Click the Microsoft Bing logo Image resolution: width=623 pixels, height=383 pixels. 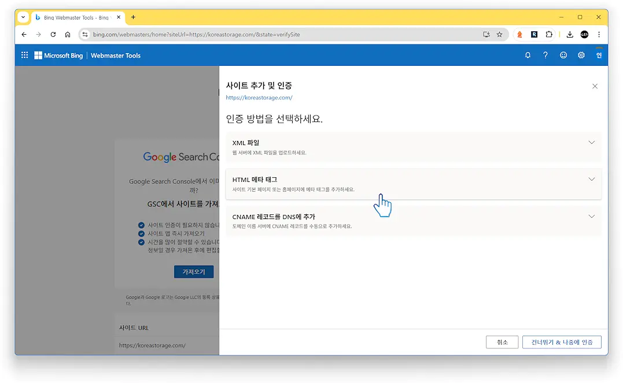(x=58, y=55)
